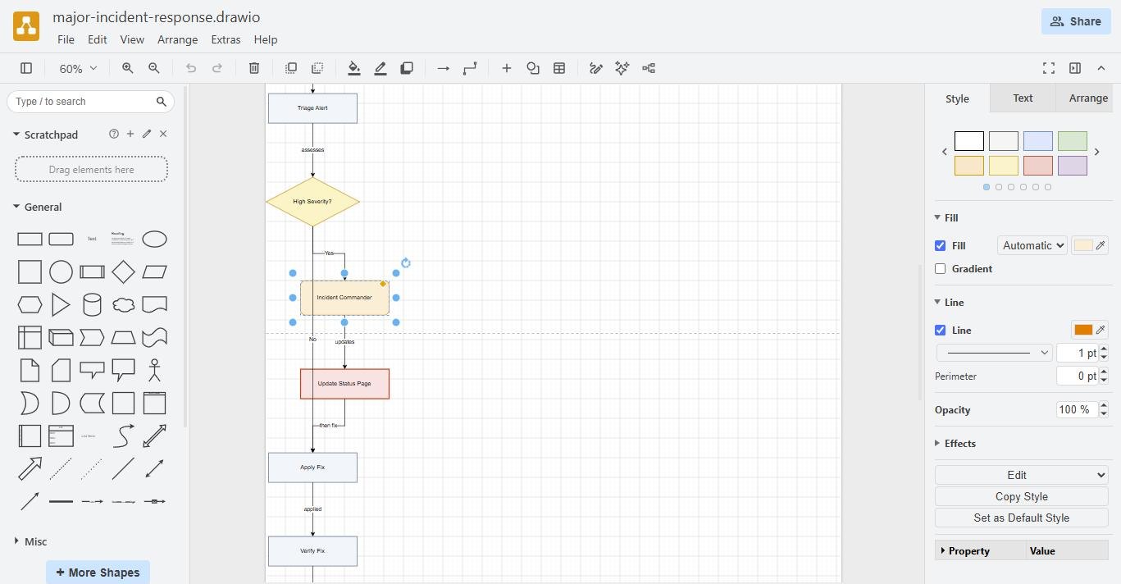This screenshot has width=1121, height=584.
Task: Click the auto-layout tree icon
Action: click(x=649, y=68)
